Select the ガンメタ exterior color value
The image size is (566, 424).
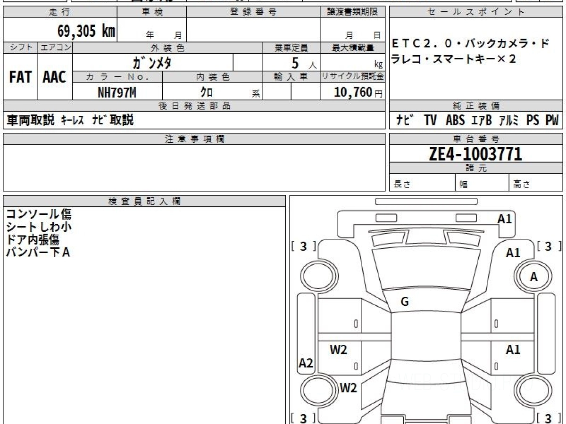pyautogui.click(x=152, y=62)
